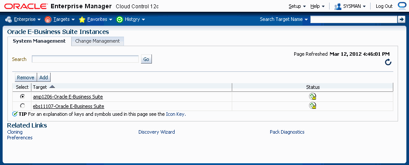Select the amp1206 radio button
The height and width of the screenshot is (165, 409).
pos(23,96)
